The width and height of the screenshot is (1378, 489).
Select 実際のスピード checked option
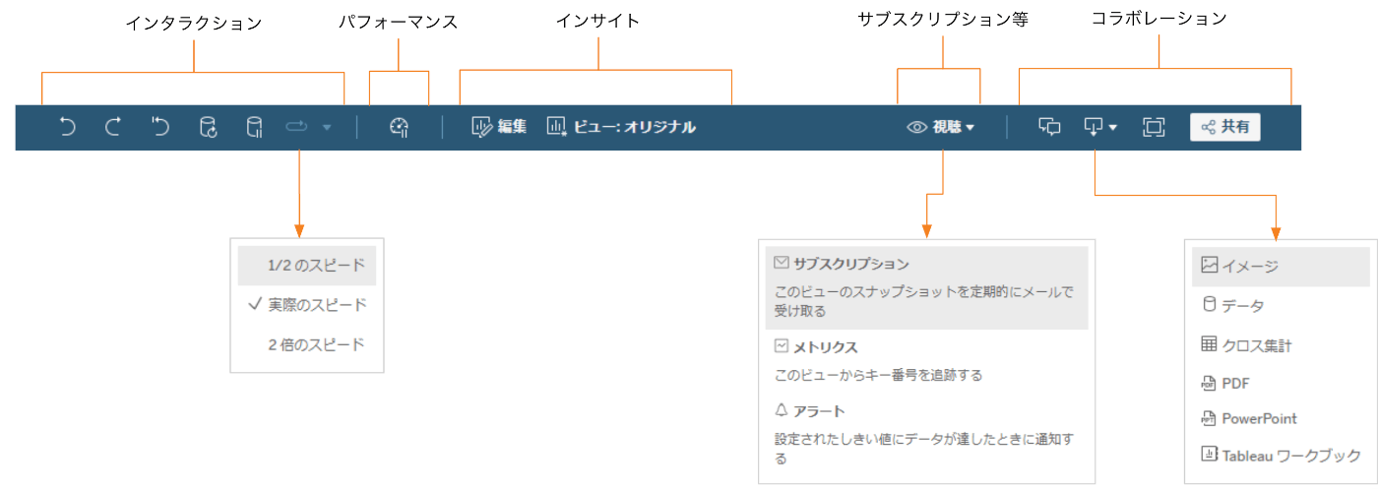[307, 305]
